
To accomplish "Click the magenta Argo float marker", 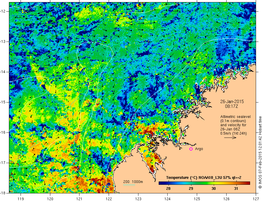I will coord(191,149).
